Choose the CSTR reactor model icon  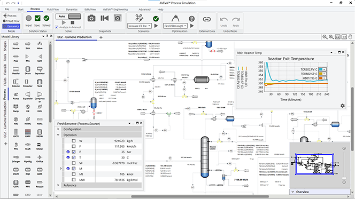click(x=16, y=184)
